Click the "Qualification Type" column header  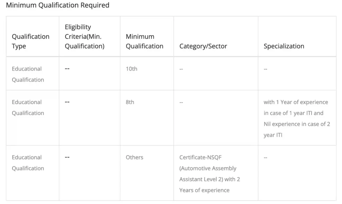coord(30,41)
